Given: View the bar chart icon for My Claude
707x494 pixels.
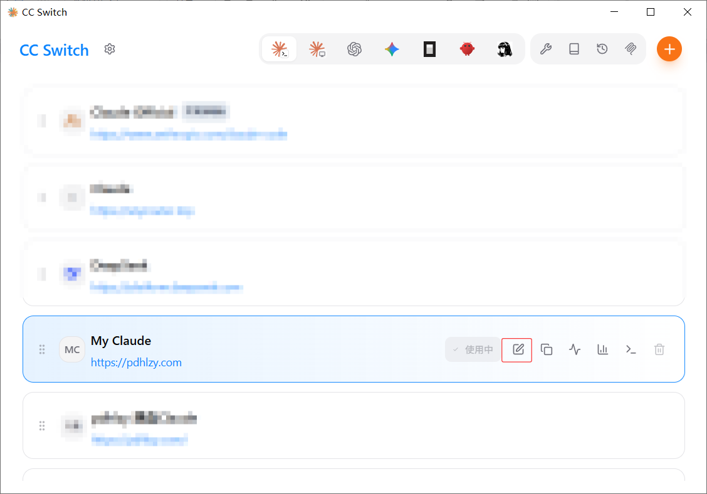Looking at the screenshot, I should (x=603, y=349).
